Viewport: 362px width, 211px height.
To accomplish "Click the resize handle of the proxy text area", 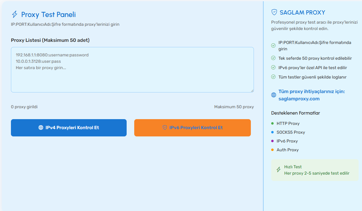I will (252, 90).
